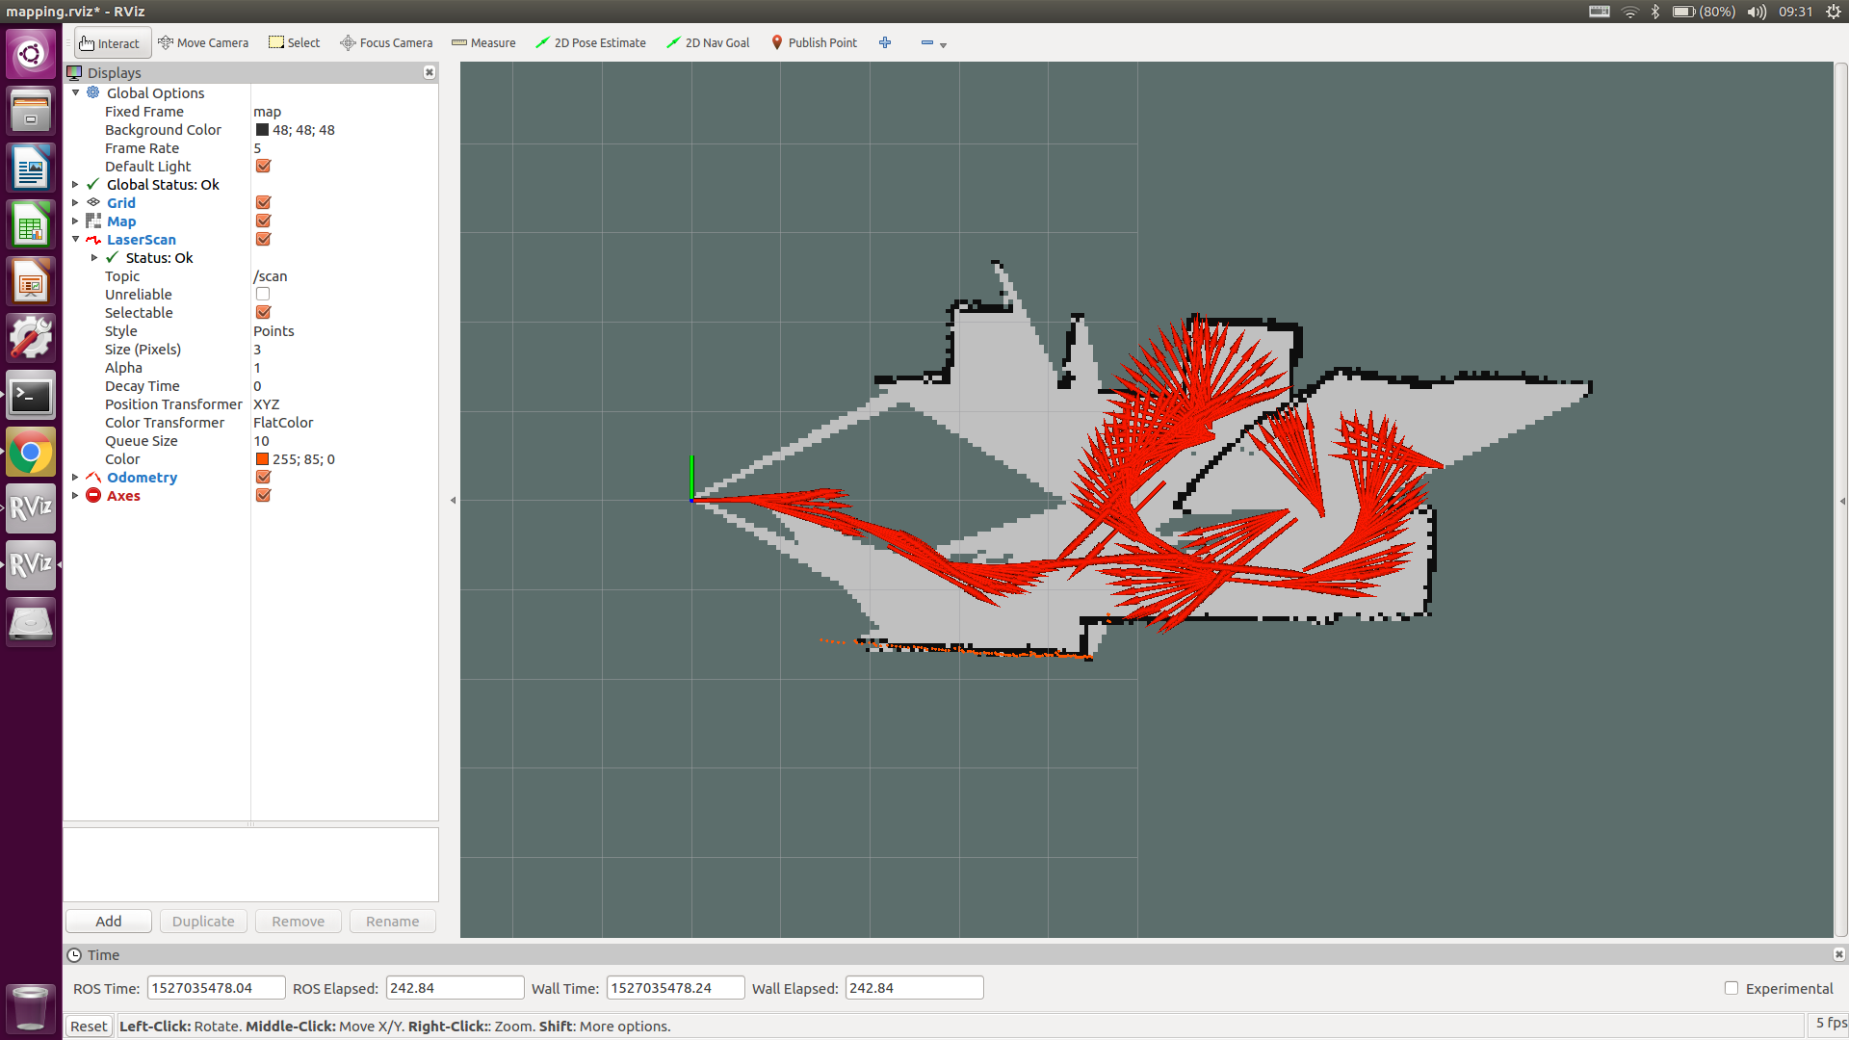Click the Rename display button
The width and height of the screenshot is (1849, 1040).
(x=393, y=921)
